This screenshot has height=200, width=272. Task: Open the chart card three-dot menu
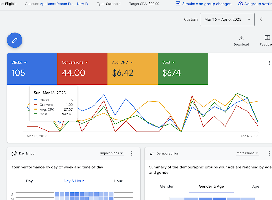[x=269, y=63]
